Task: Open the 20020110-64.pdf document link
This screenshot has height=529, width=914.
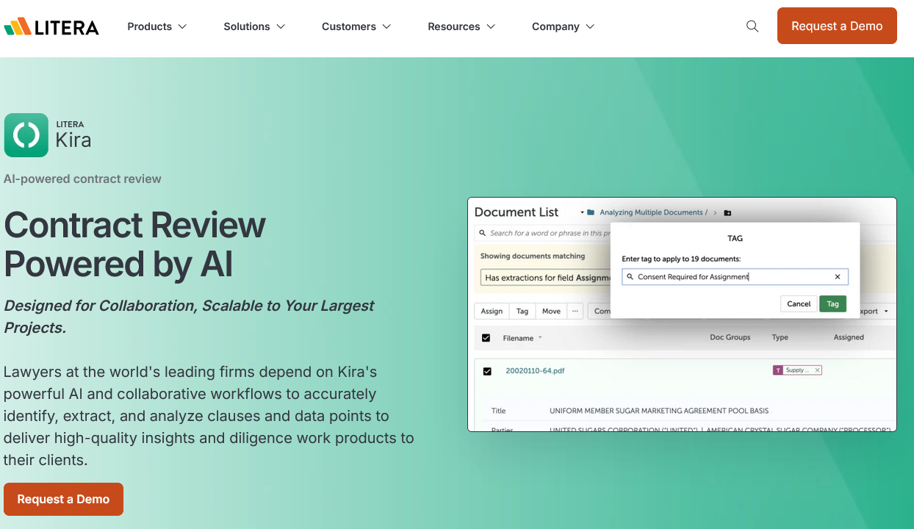Action: (x=535, y=371)
